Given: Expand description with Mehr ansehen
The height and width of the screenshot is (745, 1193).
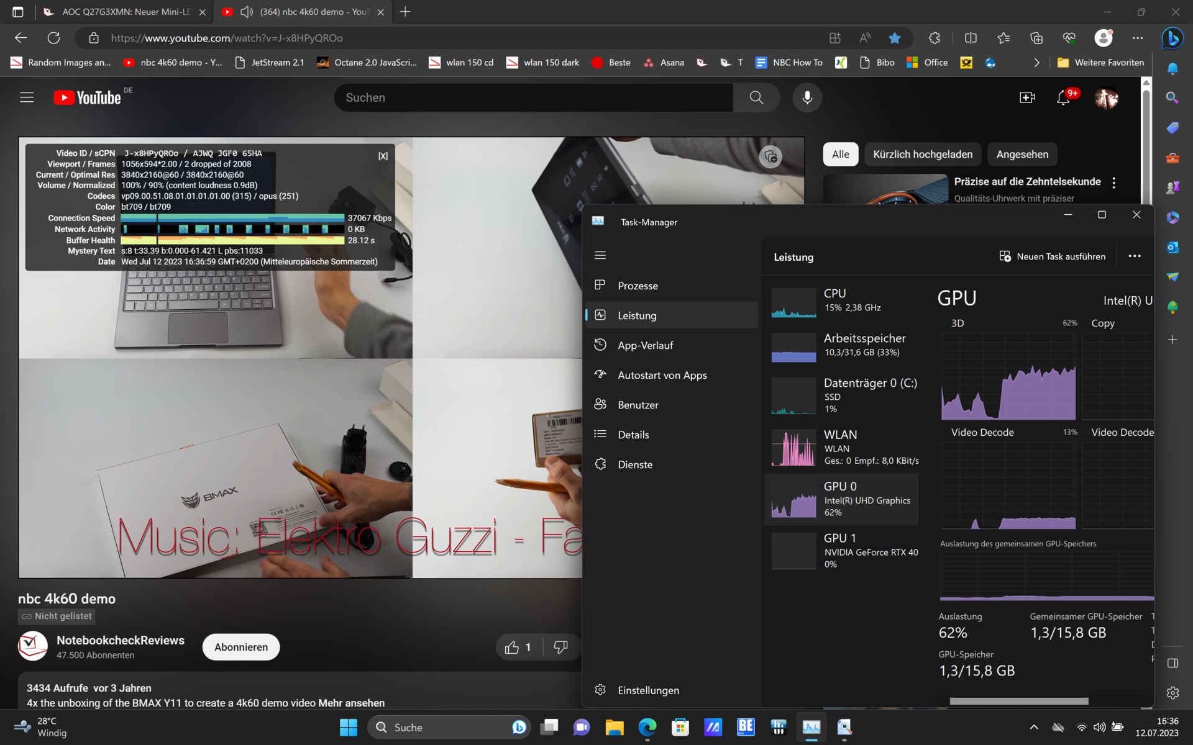Looking at the screenshot, I should pyautogui.click(x=351, y=703).
